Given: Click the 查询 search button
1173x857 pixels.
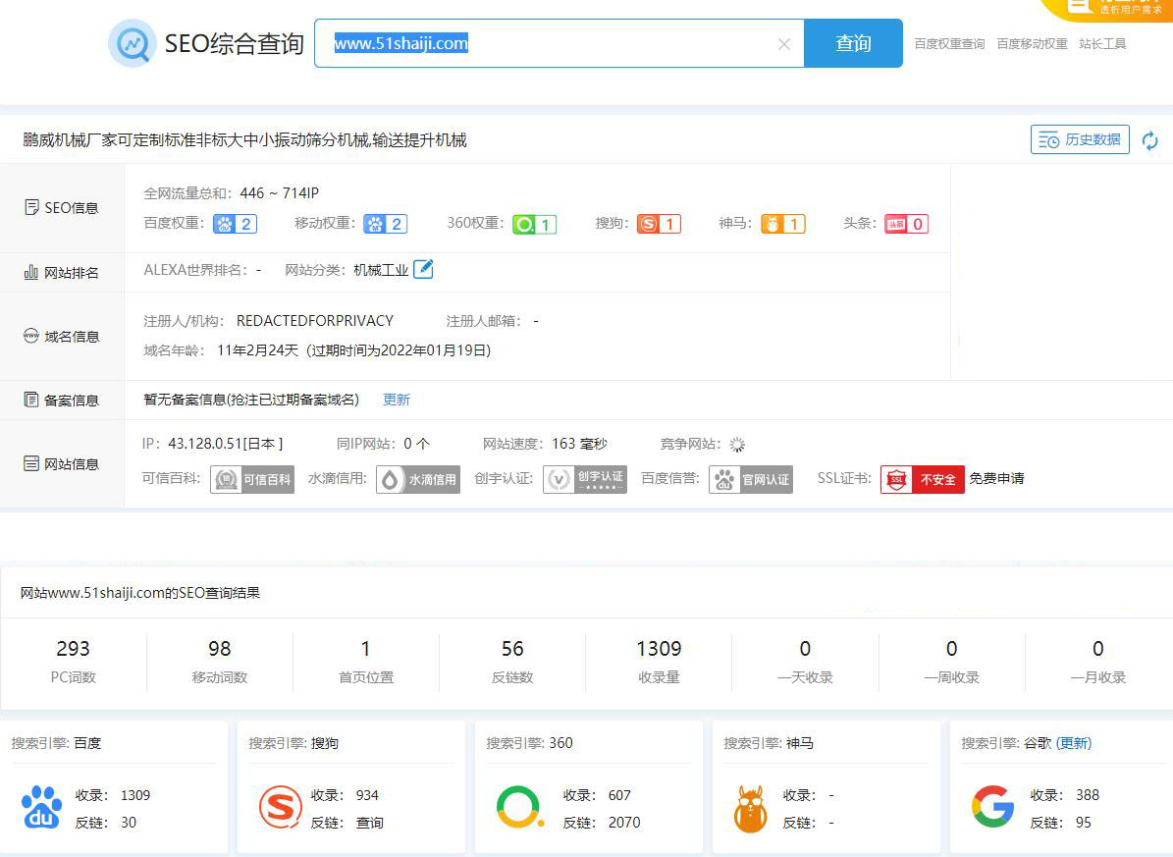Looking at the screenshot, I should [x=853, y=43].
